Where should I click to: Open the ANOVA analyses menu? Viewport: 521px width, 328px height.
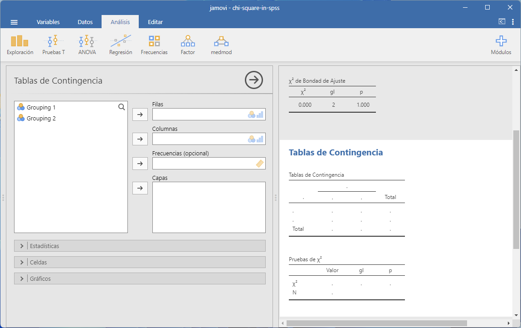(x=87, y=45)
